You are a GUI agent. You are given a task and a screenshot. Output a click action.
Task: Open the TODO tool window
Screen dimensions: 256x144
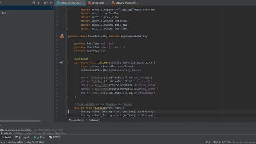tap(54, 138)
